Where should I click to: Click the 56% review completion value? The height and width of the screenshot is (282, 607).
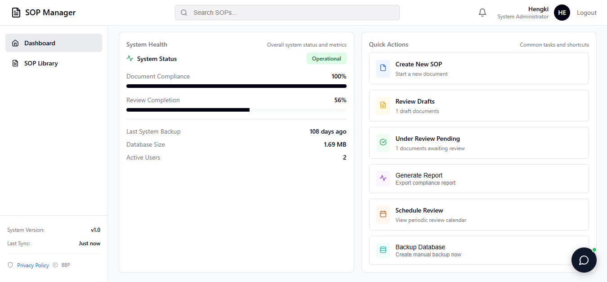(340, 100)
